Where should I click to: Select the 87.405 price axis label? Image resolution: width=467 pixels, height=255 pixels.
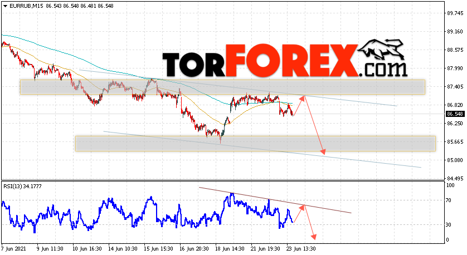(455, 87)
